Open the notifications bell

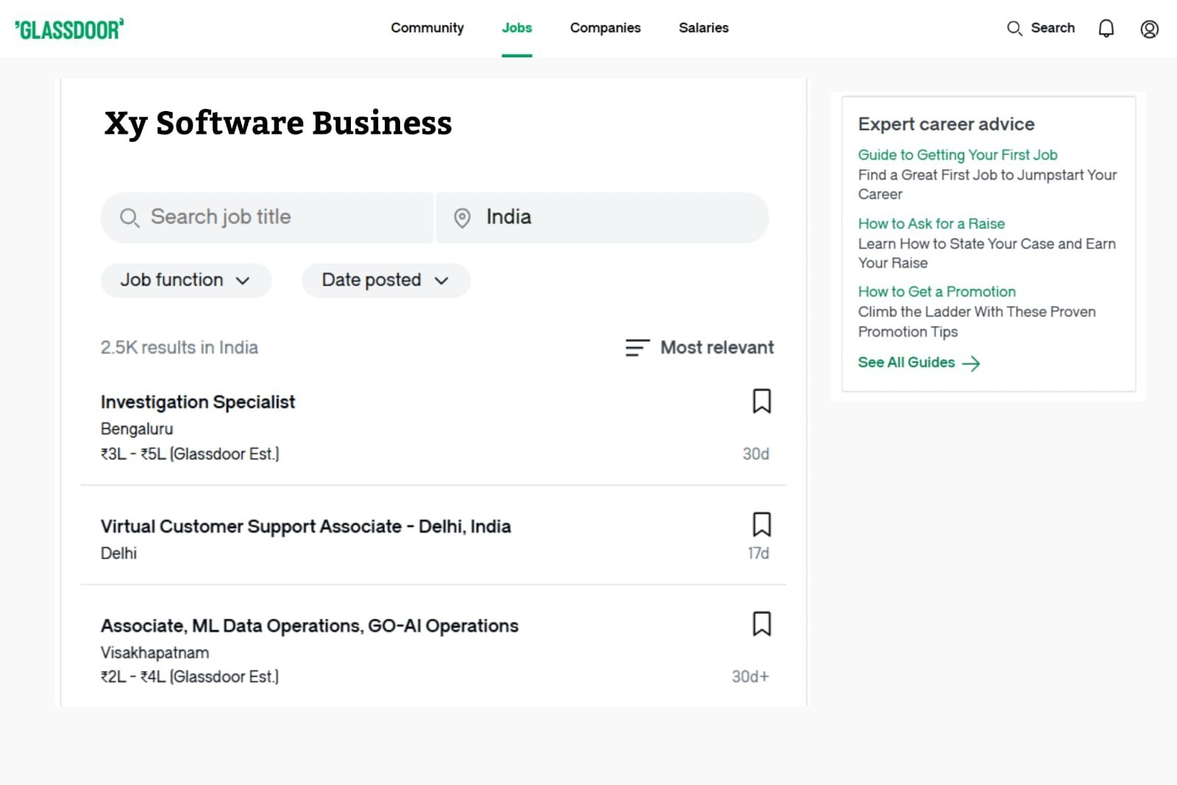pyautogui.click(x=1106, y=29)
